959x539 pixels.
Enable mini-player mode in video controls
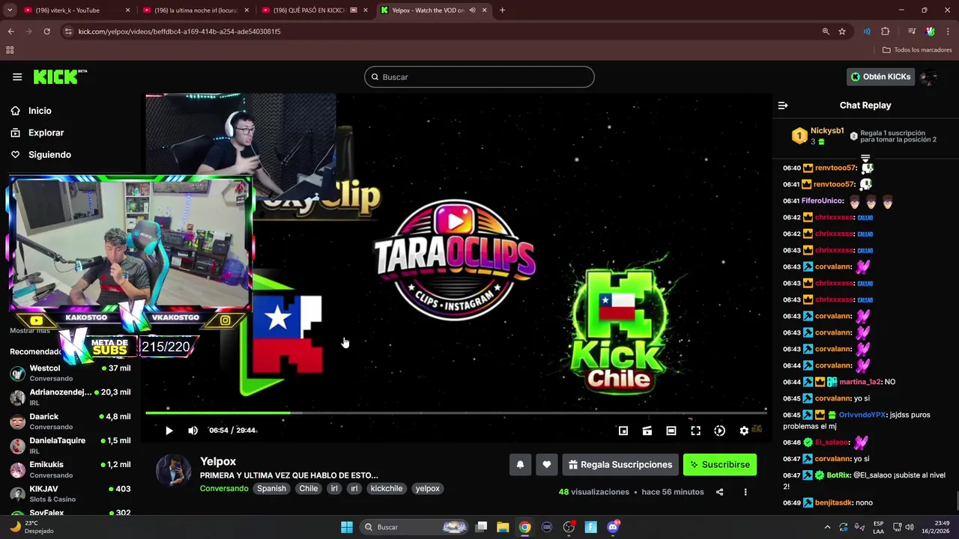click(x=623, y=430)
